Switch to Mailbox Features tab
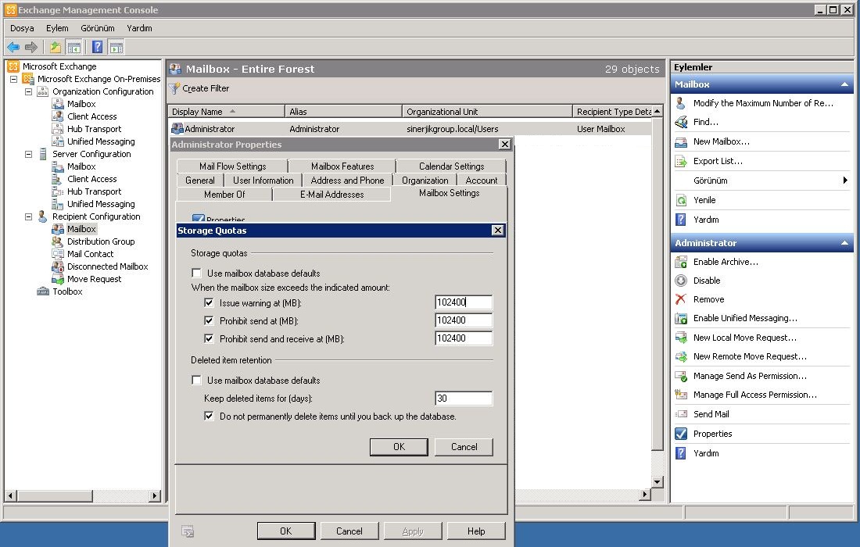This screenshot has width=860, height=547. (x=342, y=166)
